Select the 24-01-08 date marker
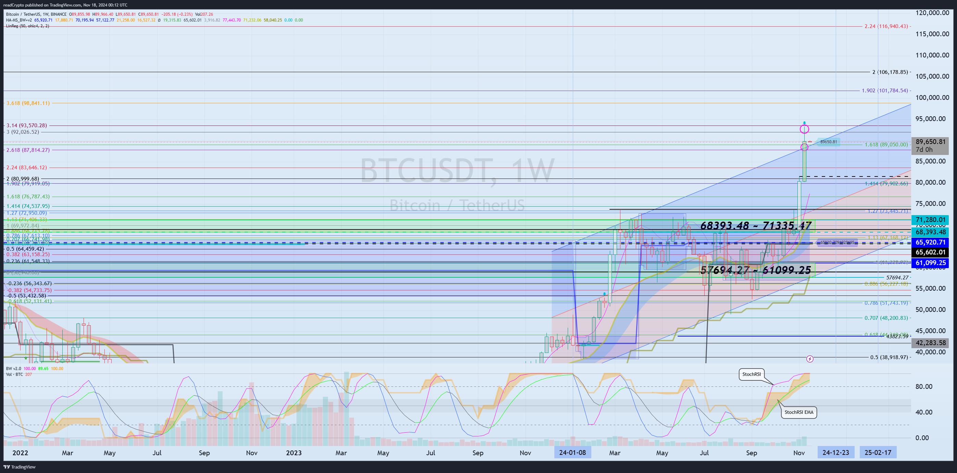Screen dimensions: 957x473 pos(572,452)
